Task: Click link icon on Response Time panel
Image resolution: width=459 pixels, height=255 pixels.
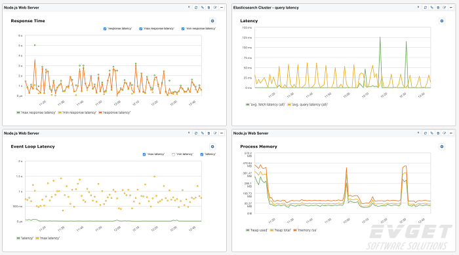Action: coord(202,8)
